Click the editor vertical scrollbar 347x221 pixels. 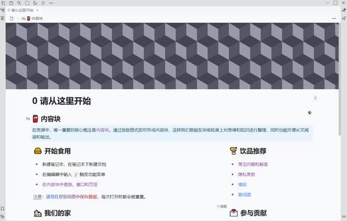[339, 79]
